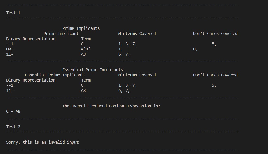Click the '1,' minterm beside A'B'
Image resolution: width=268 pixels, height=154 pixels.
coord(120,49)
